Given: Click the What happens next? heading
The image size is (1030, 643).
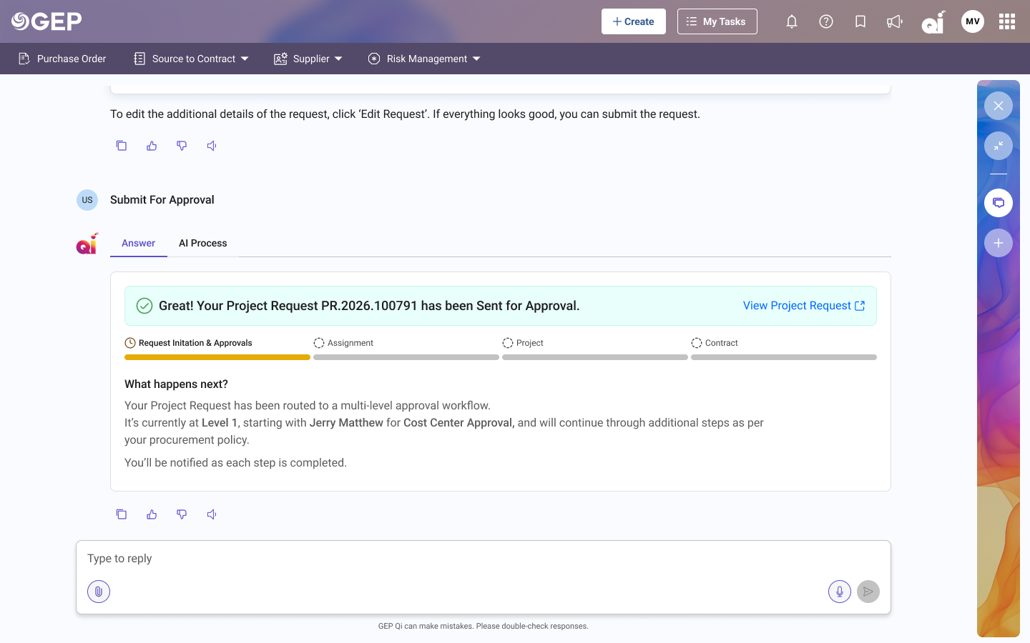Looking at the screenshot, I should coord(176,384).
